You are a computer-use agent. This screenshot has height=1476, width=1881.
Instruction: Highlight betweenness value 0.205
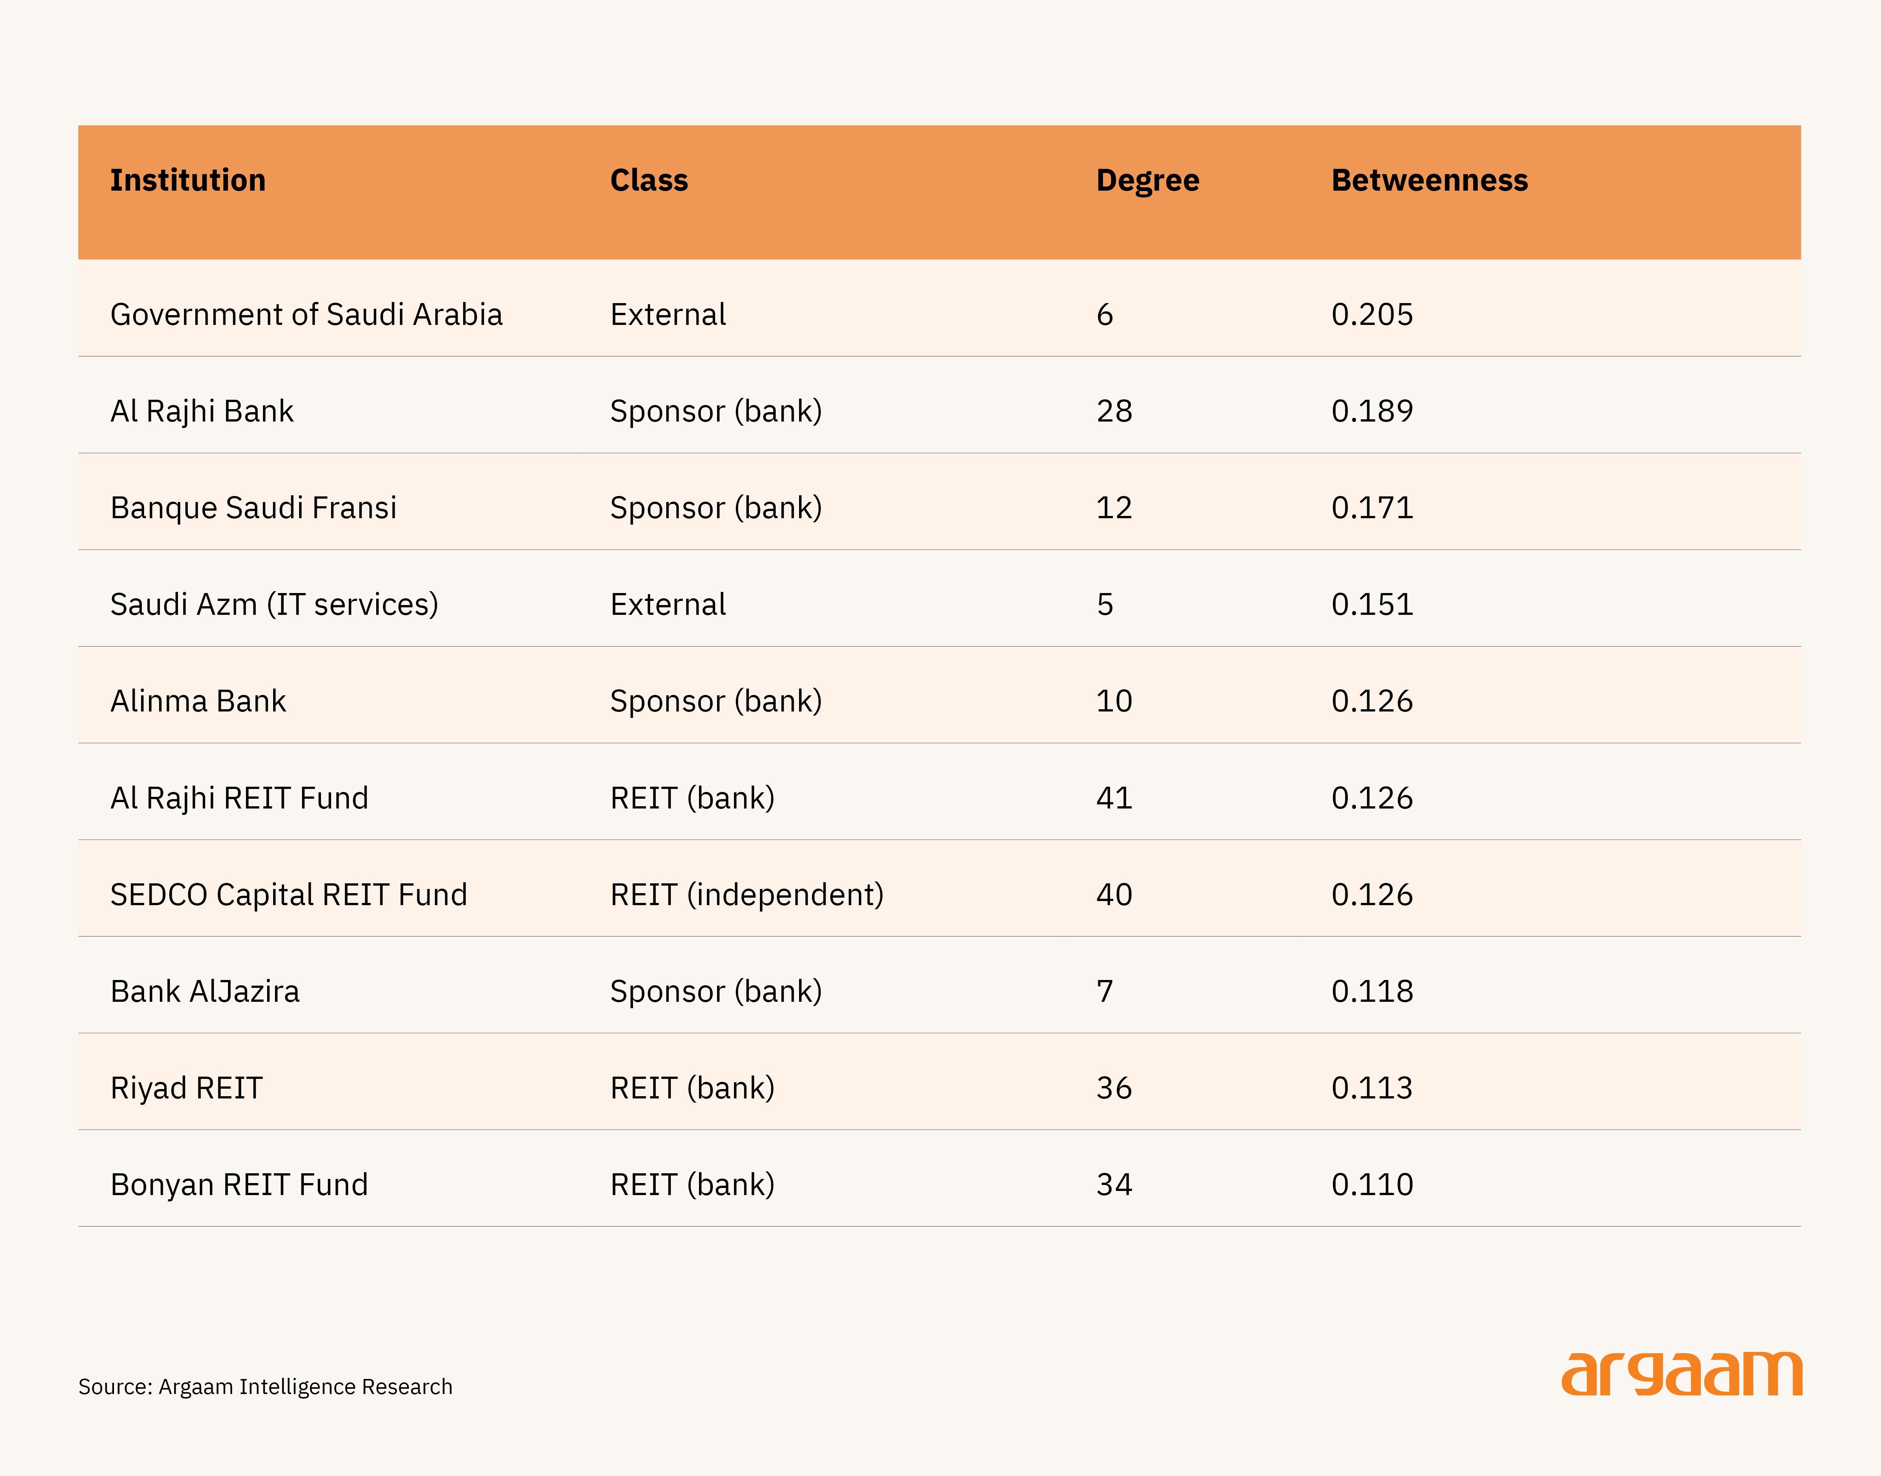(x=1372, y=314)
